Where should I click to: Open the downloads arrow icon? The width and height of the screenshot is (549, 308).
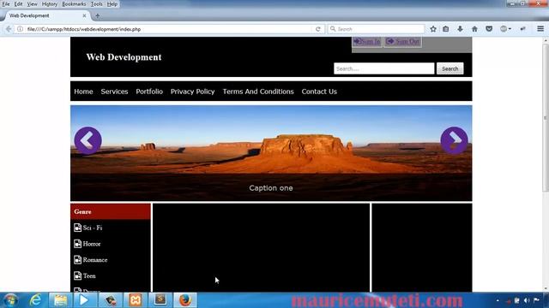coord(460,29)
